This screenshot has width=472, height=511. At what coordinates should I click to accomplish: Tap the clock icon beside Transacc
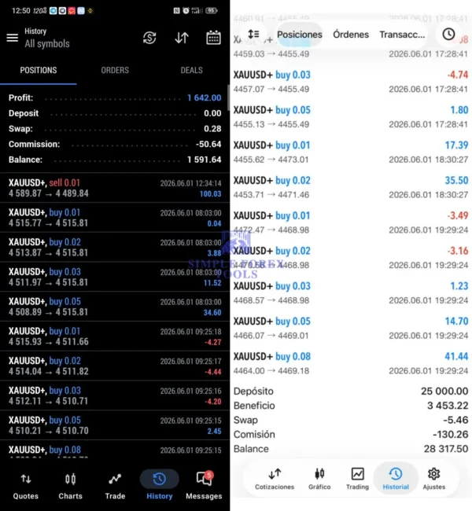pos(448,34)
